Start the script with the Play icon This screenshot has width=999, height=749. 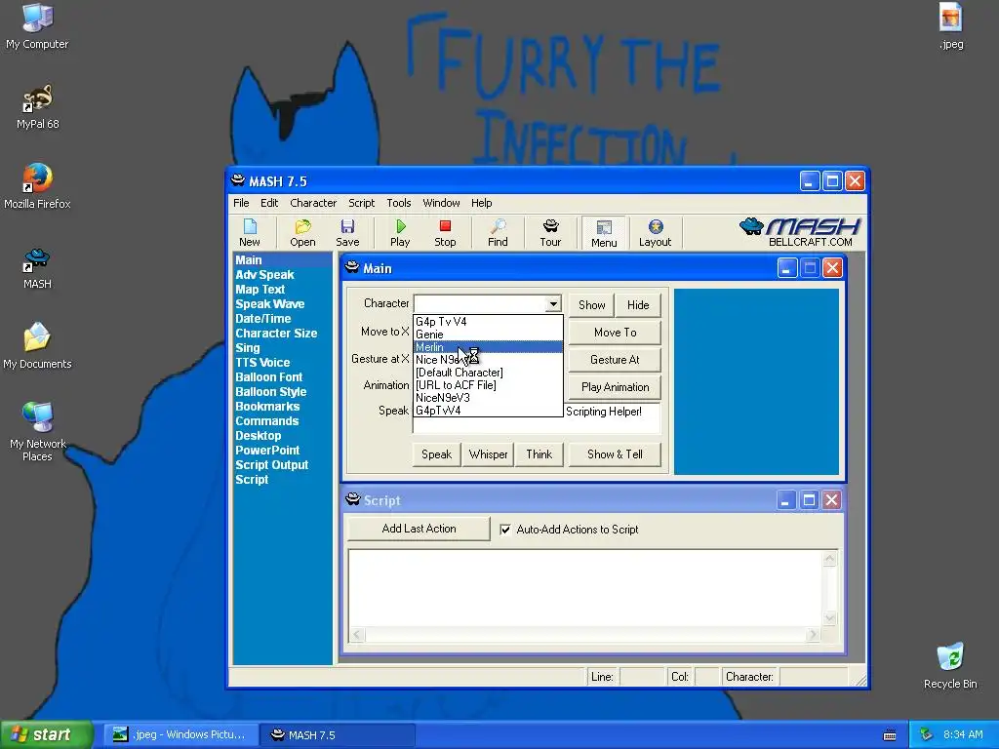tap(400, 232)
